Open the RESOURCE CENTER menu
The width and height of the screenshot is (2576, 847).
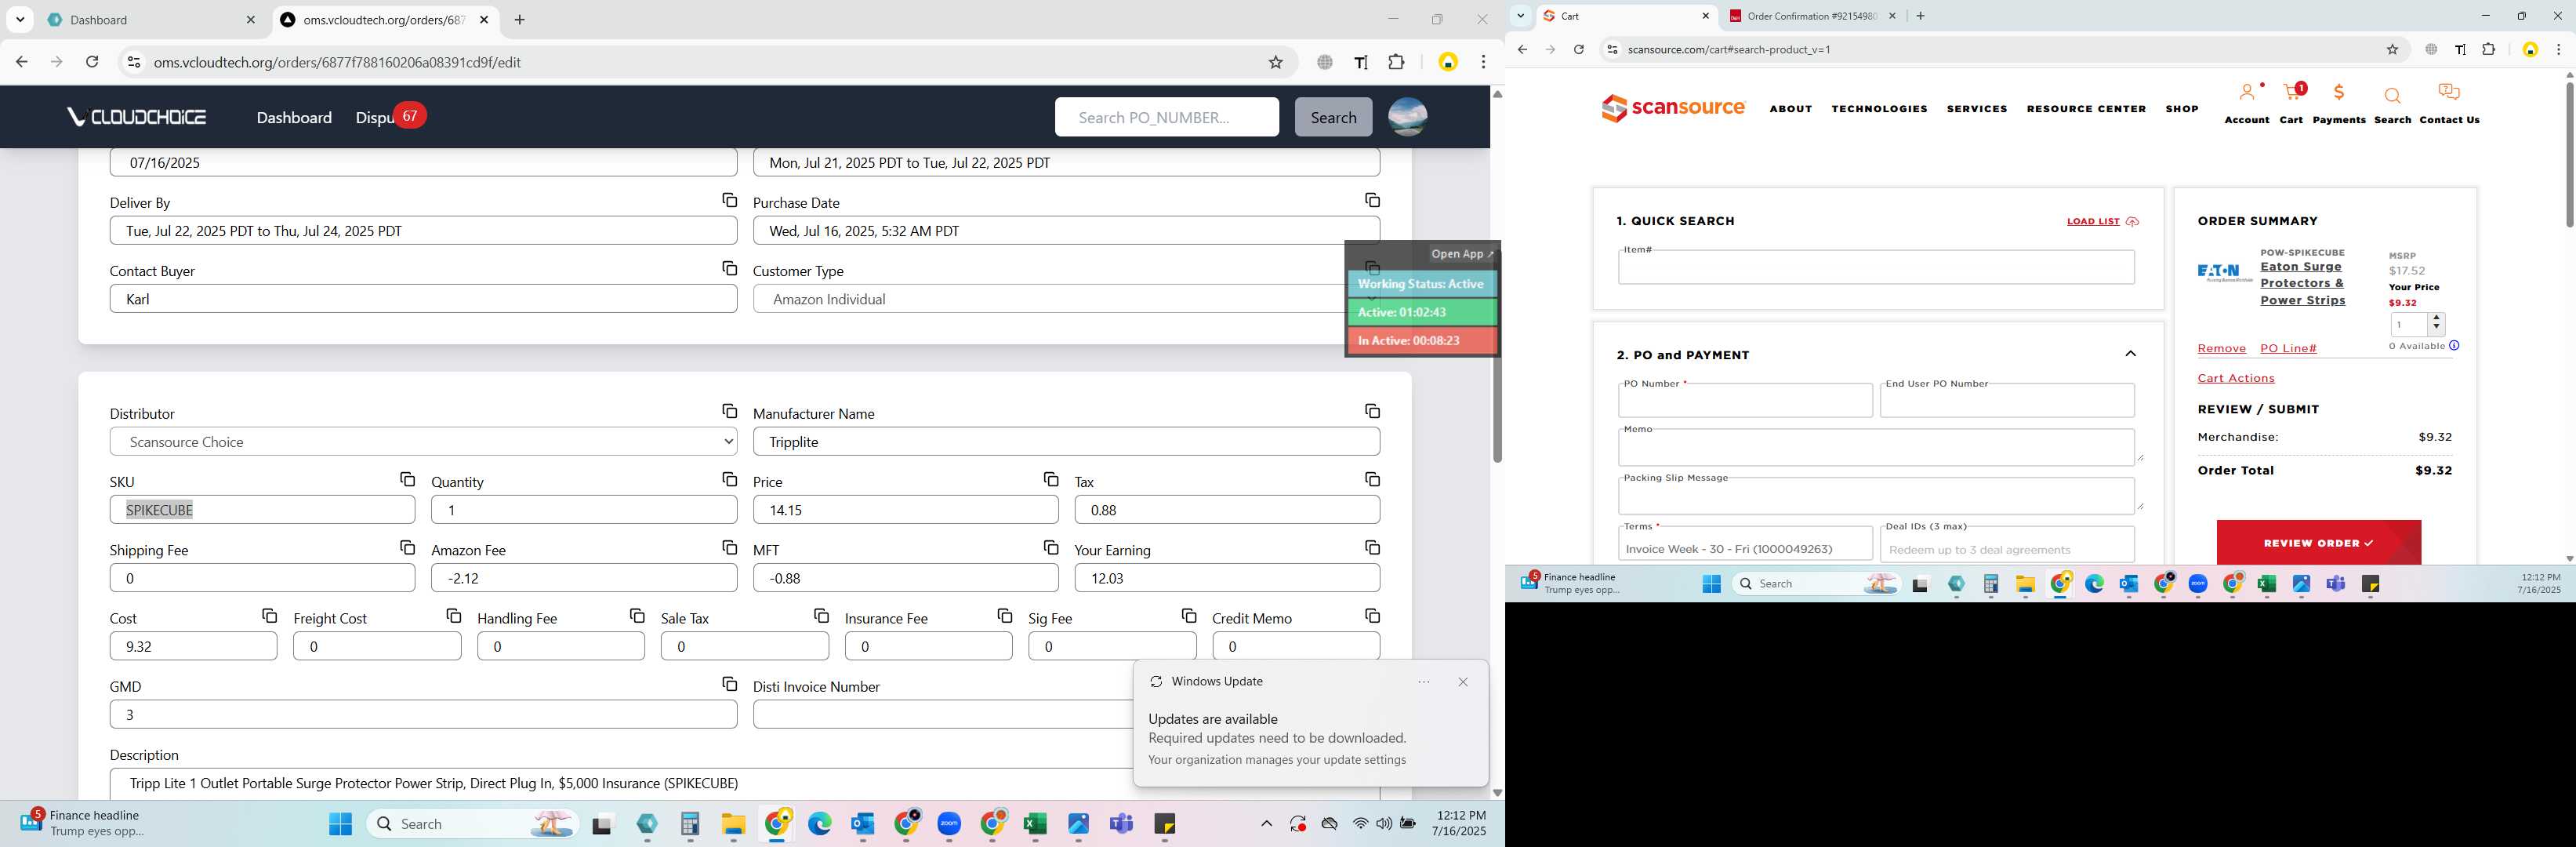[x=2086, y=109]
